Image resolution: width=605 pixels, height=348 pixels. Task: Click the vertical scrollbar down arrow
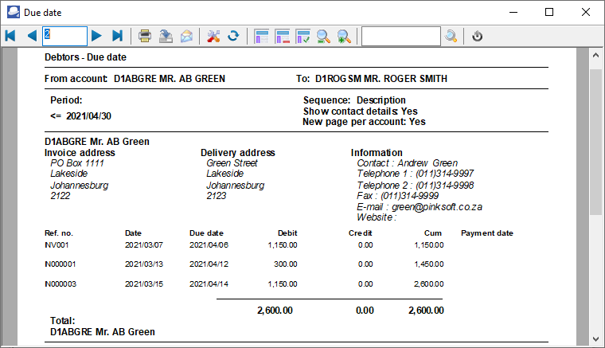coord(595,336)
